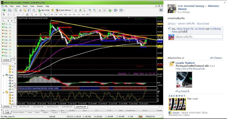Select the vertical line tool

14,14
